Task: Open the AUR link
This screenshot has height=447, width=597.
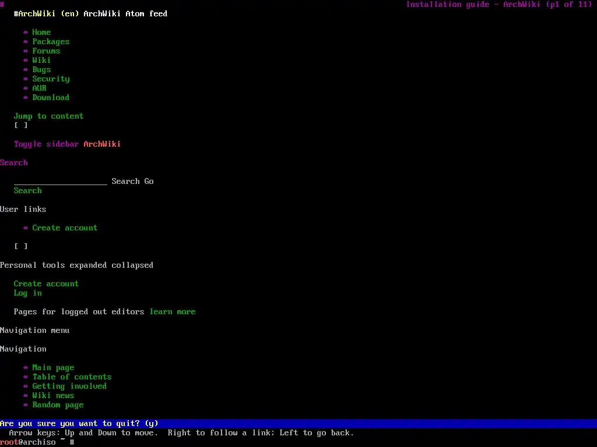Action: pos(39,88)
